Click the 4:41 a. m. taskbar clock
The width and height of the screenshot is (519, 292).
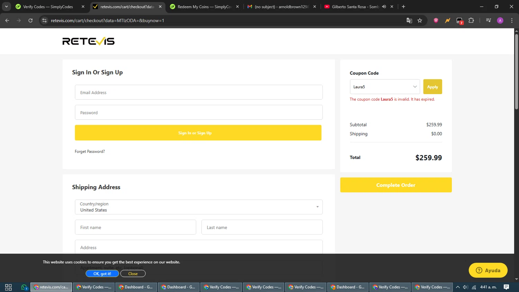488,287
